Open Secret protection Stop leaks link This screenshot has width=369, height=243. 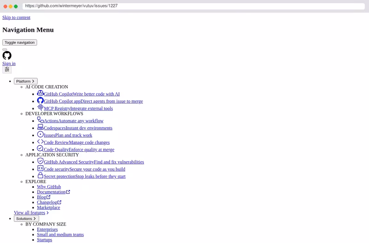[84, 176]
